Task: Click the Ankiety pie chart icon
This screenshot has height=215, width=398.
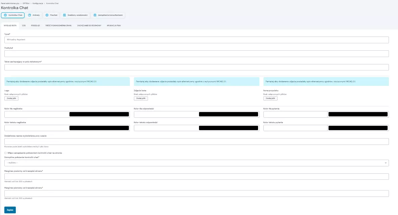Action: [x=30, y=15]
